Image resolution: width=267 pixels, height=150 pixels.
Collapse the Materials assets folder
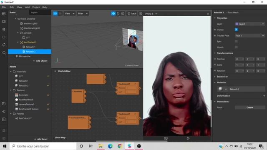point(11,72)
